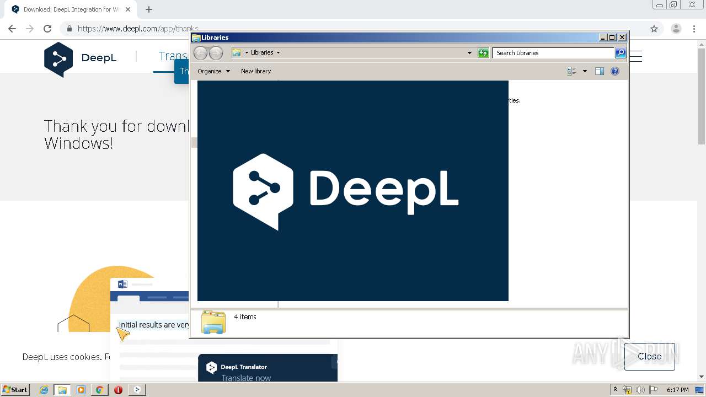Click Show desktop button at taskbar end

(699, 390)
